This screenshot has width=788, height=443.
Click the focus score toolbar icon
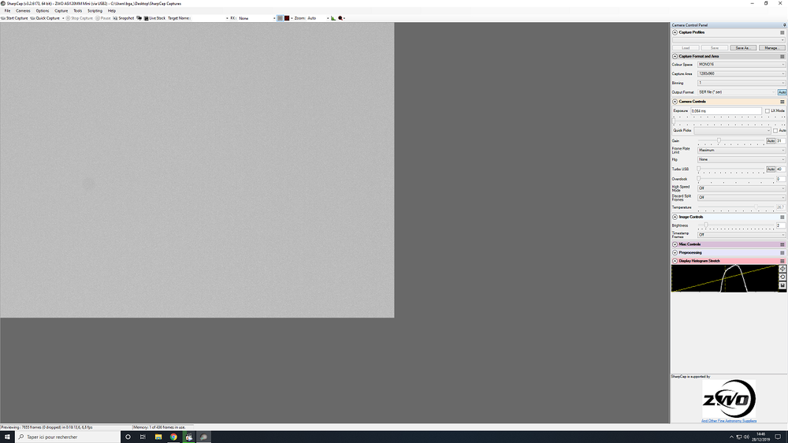(x=340, y=18)
